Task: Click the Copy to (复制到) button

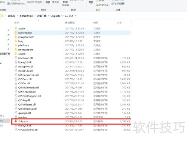Action: tap(39, 2)
